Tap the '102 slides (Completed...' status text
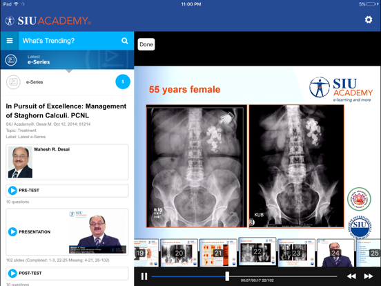 point(57,260)
